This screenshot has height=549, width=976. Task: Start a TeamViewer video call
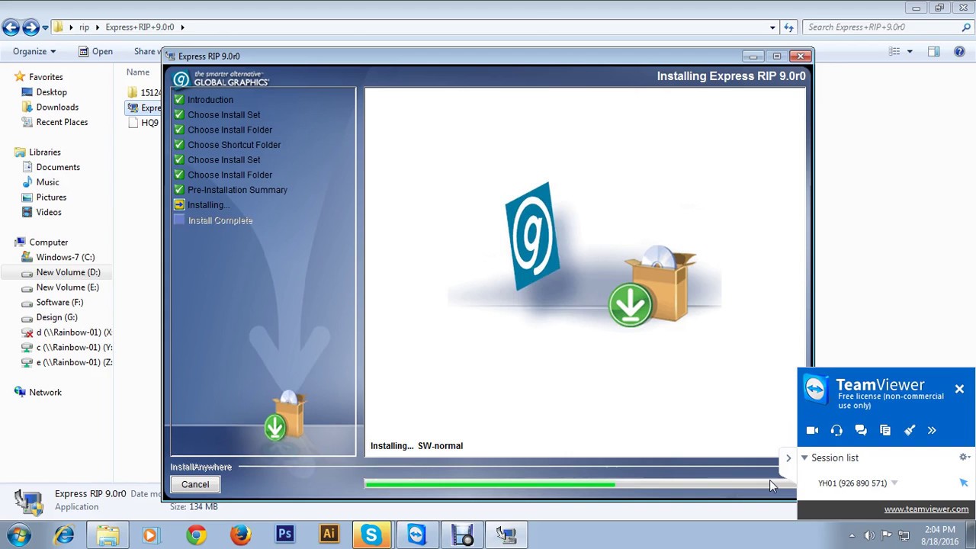[812, 430]
